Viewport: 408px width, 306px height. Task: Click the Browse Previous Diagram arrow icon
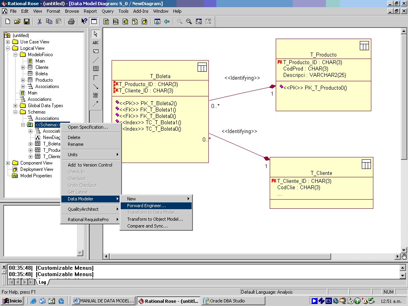[x=167, y=22]
